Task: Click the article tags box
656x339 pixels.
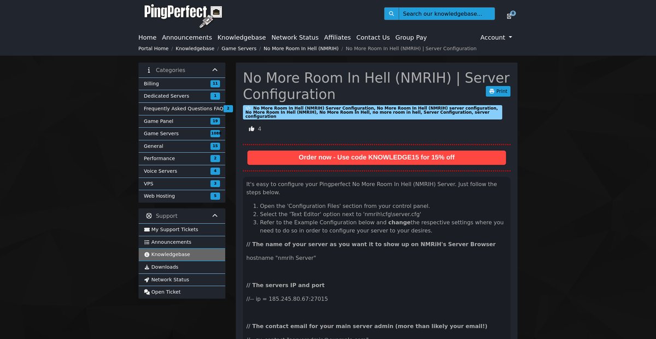Action: click(x=372, y=112)
